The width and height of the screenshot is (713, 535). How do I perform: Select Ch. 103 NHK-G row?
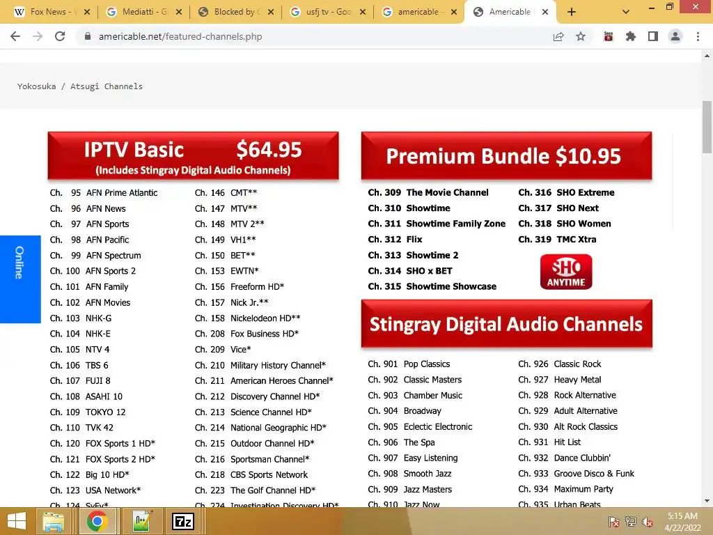81,318
